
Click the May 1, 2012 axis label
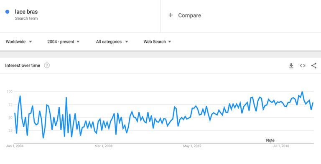(192, 146)
